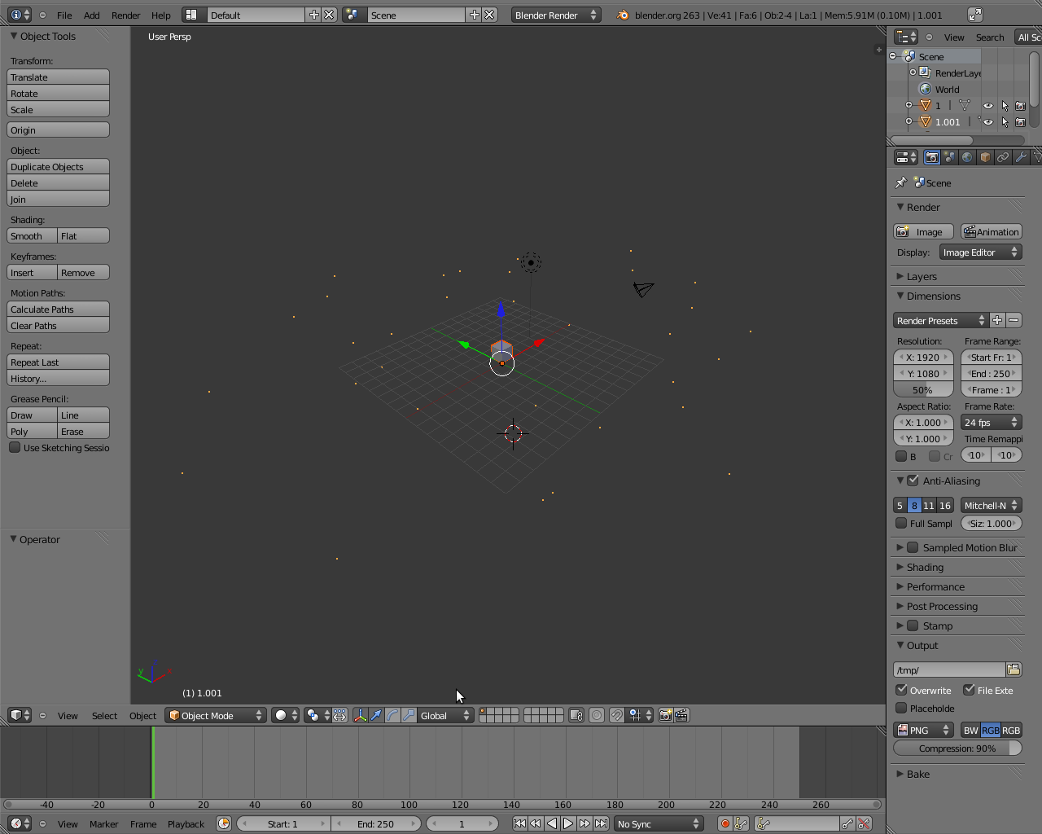The height and width of the screenshot is (834, 1042).
Task: Toggle visibility eye for object 1.001
Action: click(x=988, y=122)
